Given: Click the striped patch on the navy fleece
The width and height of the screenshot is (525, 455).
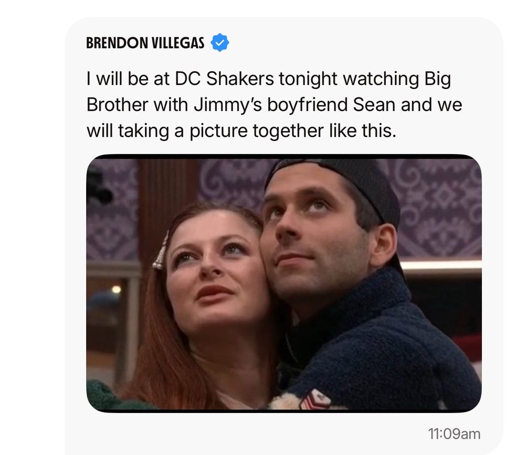Looking at the screenshot, I should (314, 398).
